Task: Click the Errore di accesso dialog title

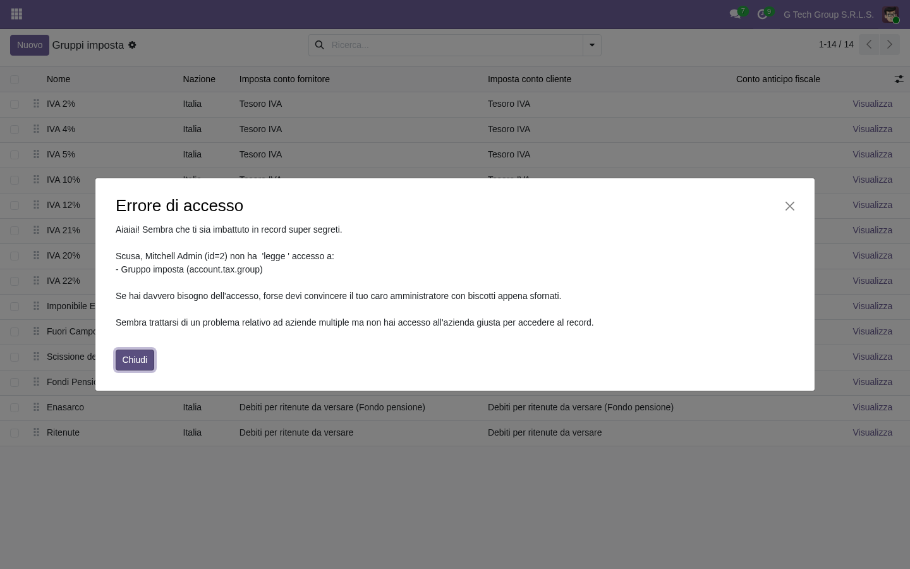Action: point(179,205)
